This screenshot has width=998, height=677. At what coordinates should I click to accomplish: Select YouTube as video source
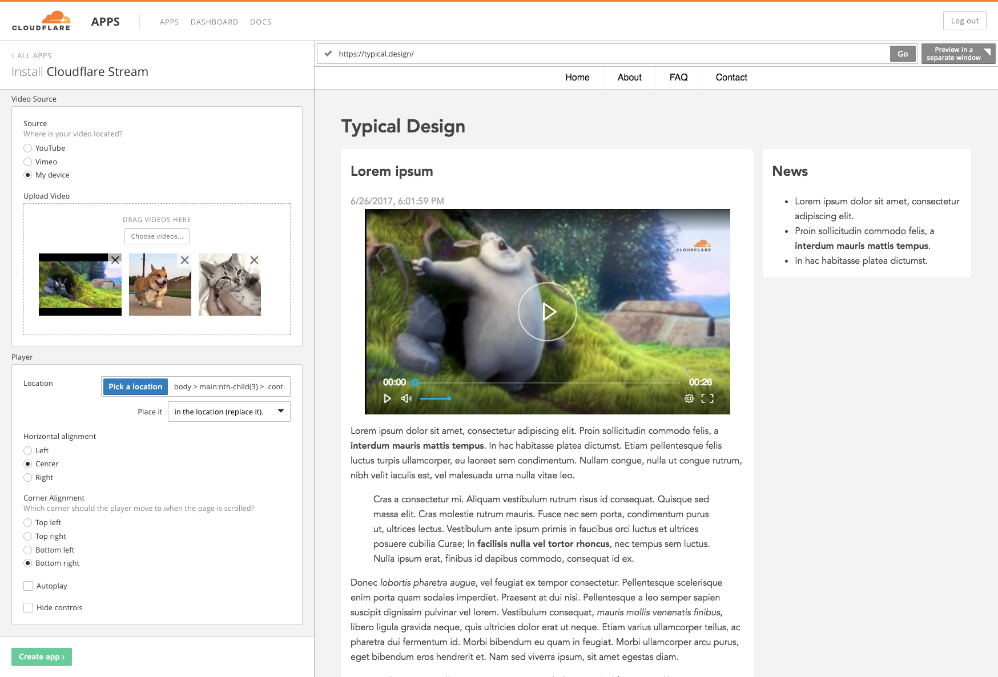click(x=27, y=148)
